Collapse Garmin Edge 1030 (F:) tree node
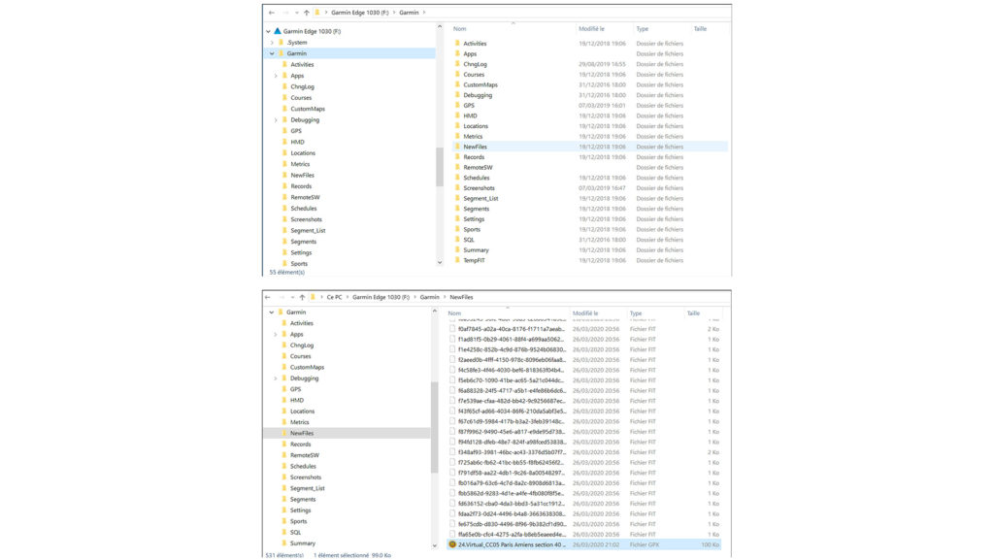The width and height of the screenshot is (994, 559). point(268,31)
